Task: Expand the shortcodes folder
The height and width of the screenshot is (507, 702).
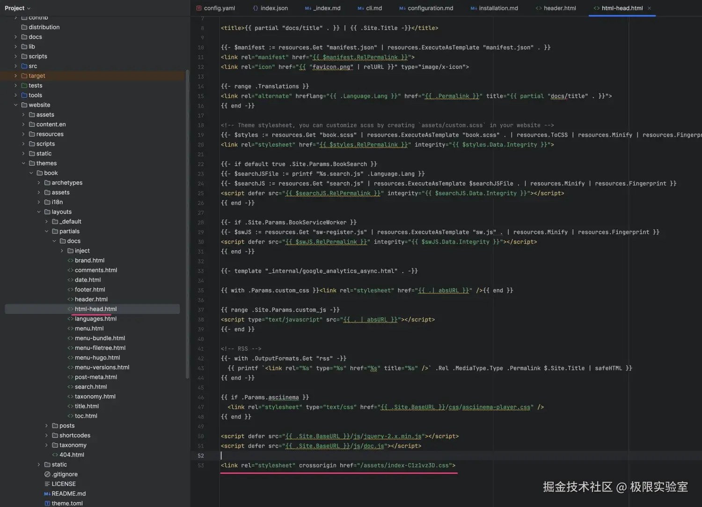Action: 46,435
